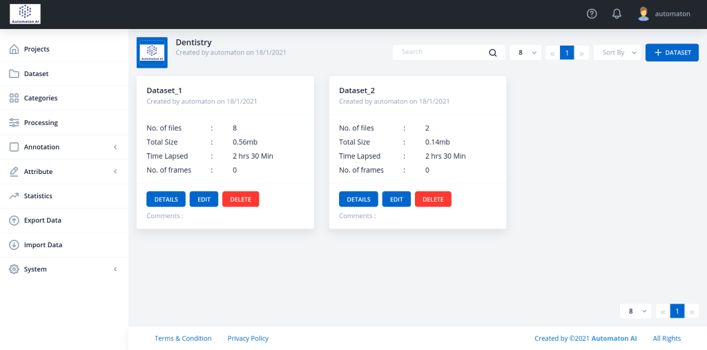Click the search magnifier icon
The width and height of the screenshot is (707, 350).
point(493,52)
